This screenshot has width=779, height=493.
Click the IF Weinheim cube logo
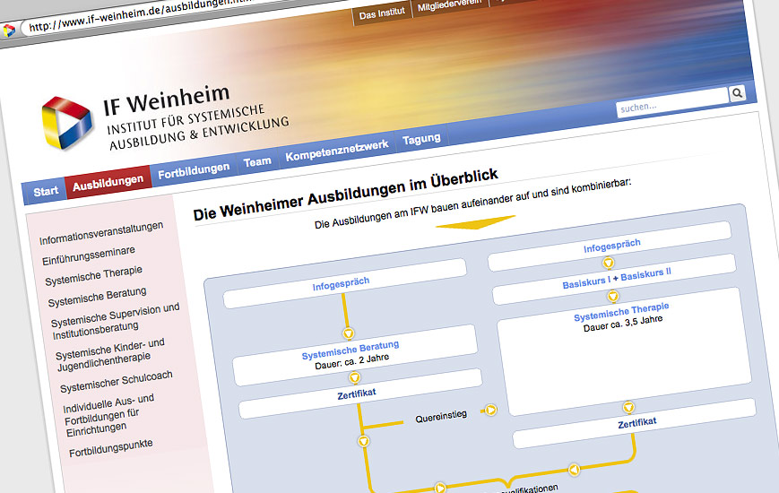(x=66, y=123)
